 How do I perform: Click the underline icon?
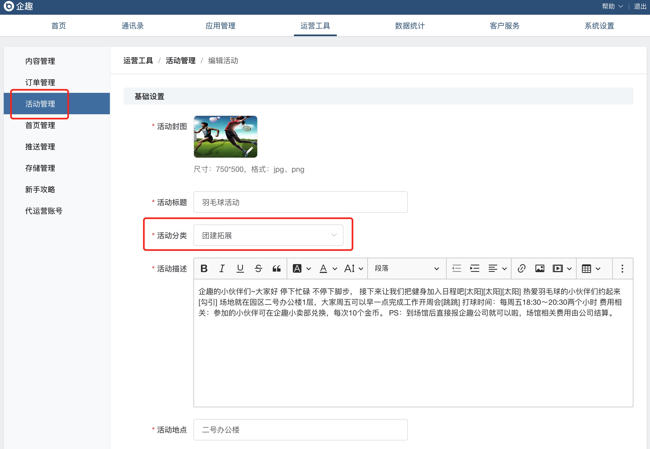pyautogui.click(x=240, y=268)
